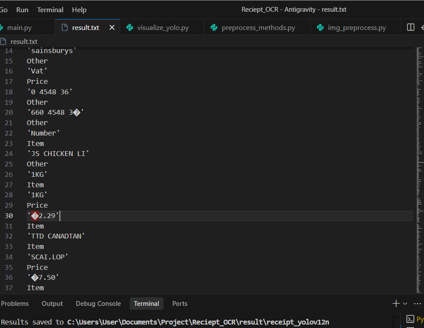Screen dimensions: 424x328
Task: Click the result.txt breadcrumb item
Action: (23, 42)
